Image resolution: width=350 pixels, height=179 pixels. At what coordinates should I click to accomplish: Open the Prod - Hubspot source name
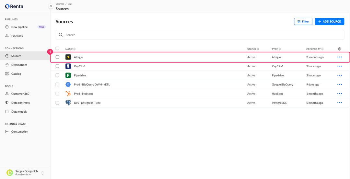pyautogui.click(x=83, y=94)
